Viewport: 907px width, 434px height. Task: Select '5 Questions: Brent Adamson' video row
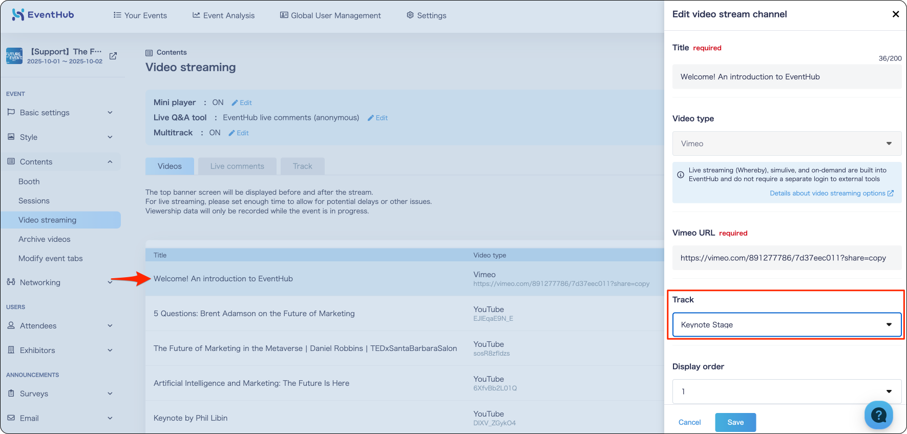405,314
